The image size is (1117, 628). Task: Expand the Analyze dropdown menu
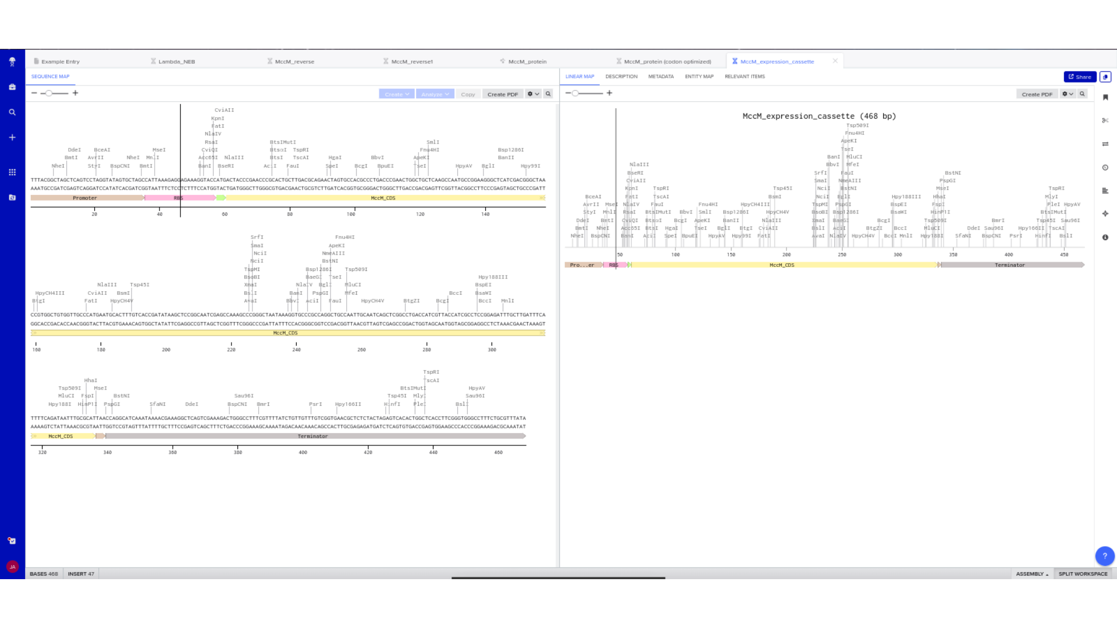click(x=435, y=94)
